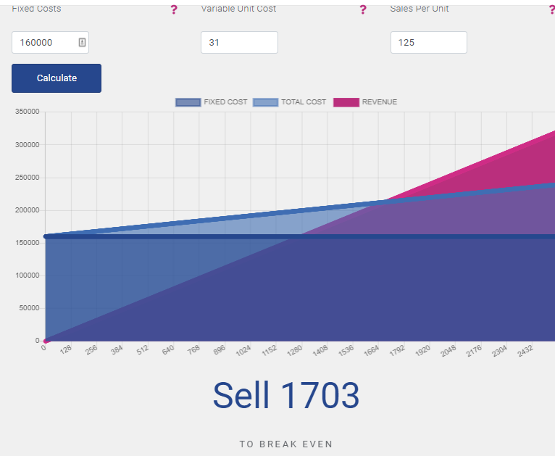Click the Fixed Costs field label

(x=36, y=9)
